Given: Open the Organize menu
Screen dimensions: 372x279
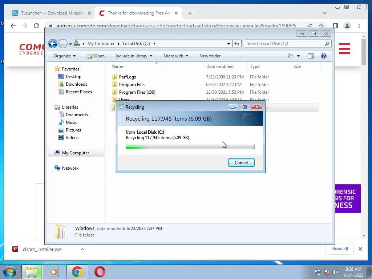Looking at the screenshot, I should click(x=65, y=56).
